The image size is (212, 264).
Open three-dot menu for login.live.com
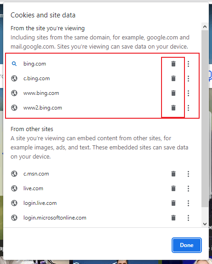coord(189,203)
